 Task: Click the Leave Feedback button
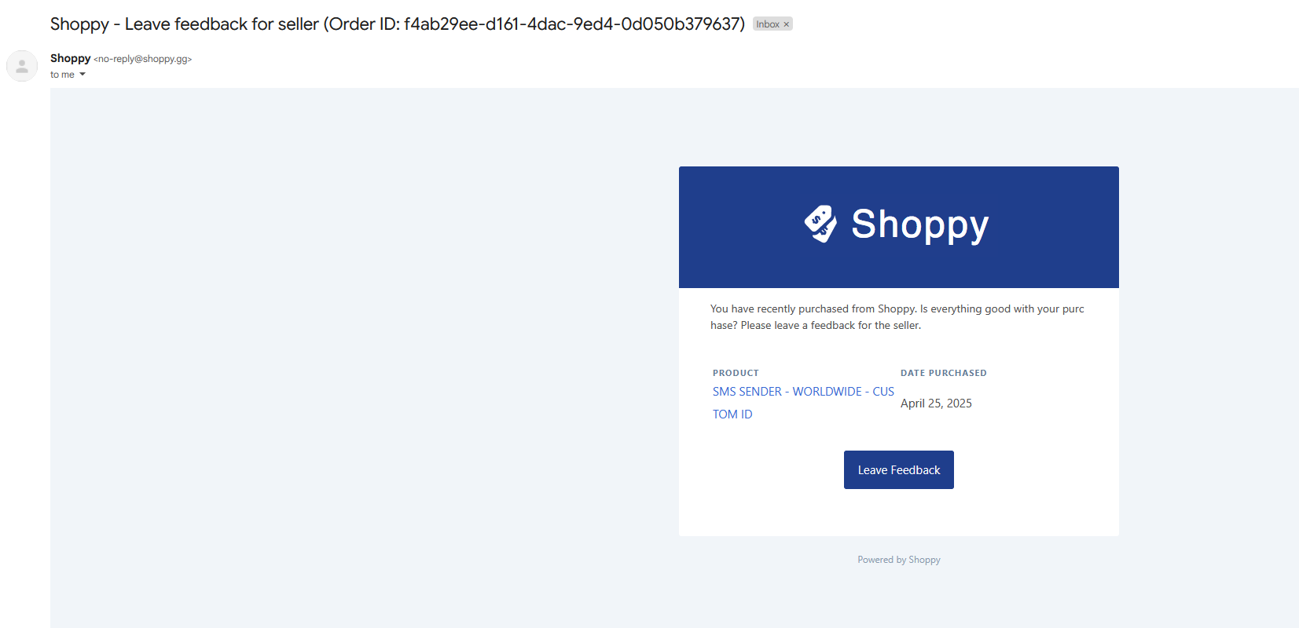(898, 469)
